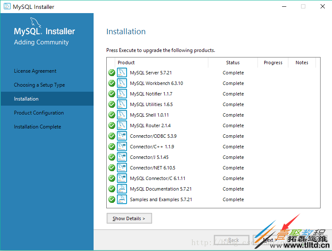Screen dimensions: 332x251
Task: Click the MySQL Documentation 5.7.21 product icon
Action: click(x=122, y=188)
